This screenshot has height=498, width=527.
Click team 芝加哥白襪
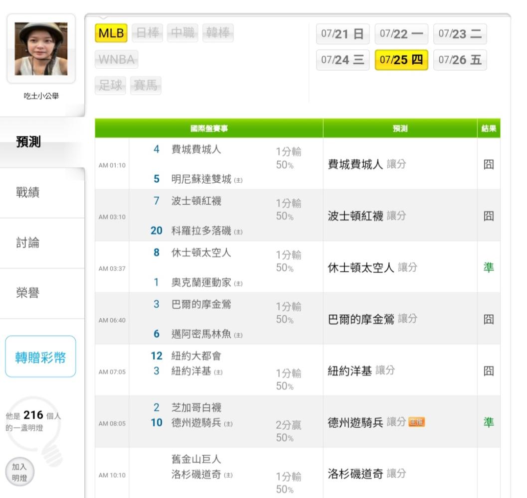pos(196,407)
